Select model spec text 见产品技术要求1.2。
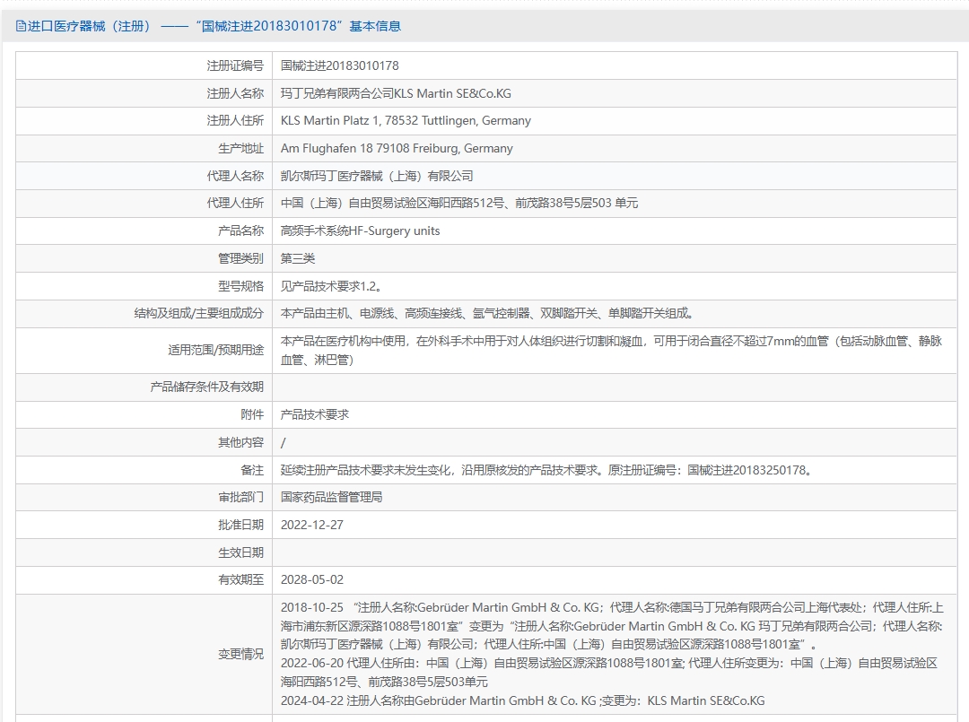The width and height of the screenshot is (969, 722). 332,286
